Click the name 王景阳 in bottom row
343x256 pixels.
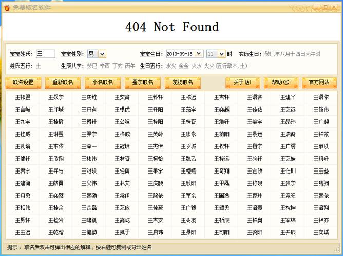188,232
